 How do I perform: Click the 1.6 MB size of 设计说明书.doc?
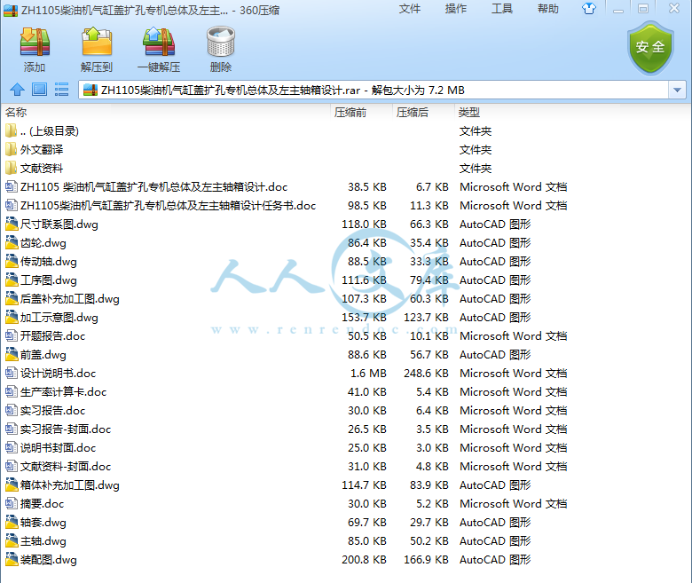click(x=368, y=374)
